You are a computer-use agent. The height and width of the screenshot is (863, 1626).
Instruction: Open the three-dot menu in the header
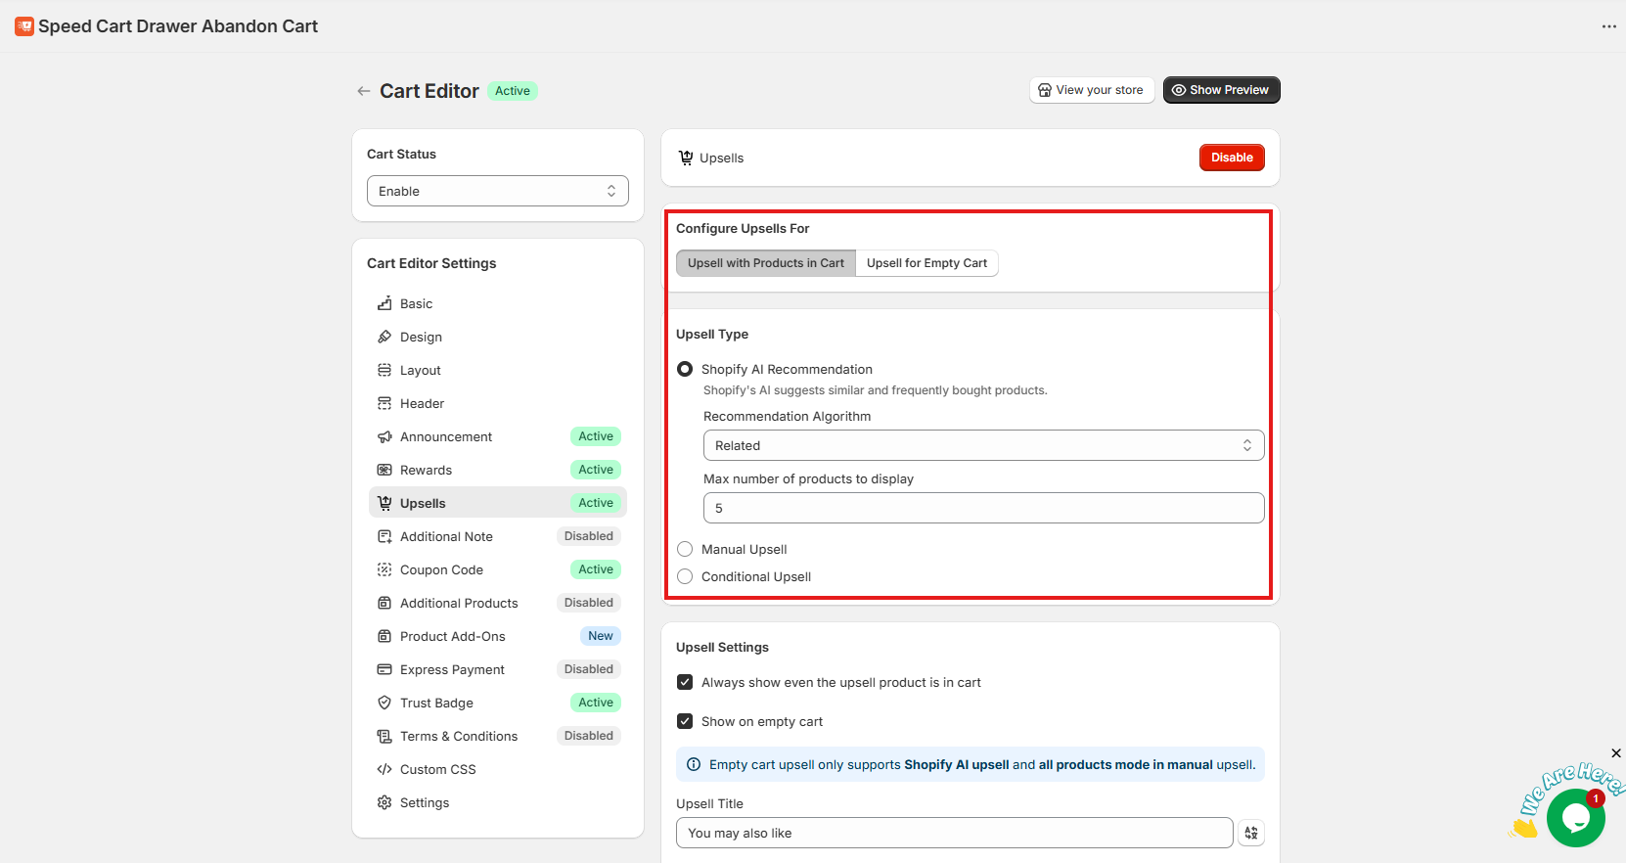(1608, 26)
